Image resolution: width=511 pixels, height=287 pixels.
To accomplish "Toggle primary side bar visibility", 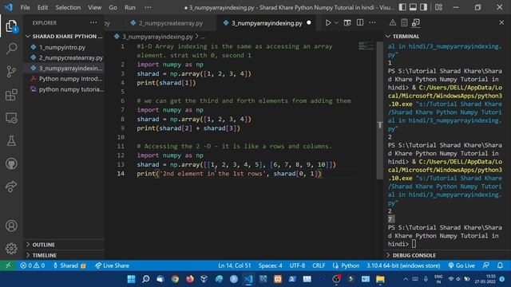I will tap(402, 7).
